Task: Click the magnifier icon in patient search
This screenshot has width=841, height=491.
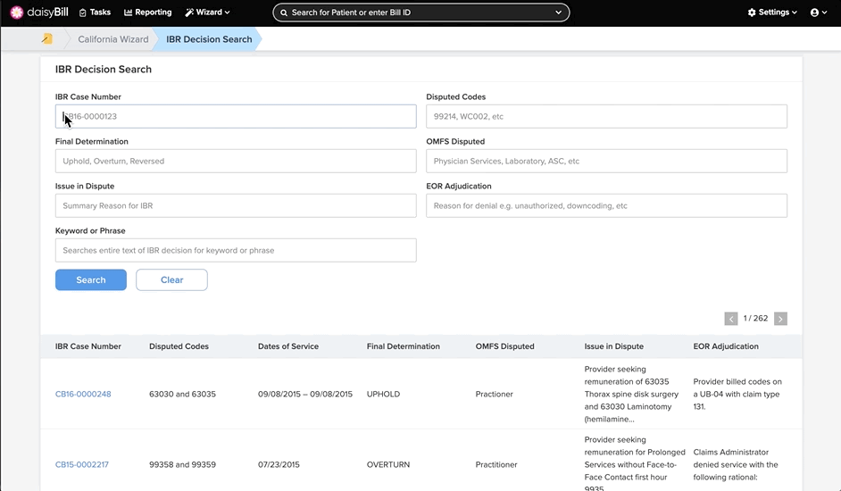Action: tap(284, 12)
